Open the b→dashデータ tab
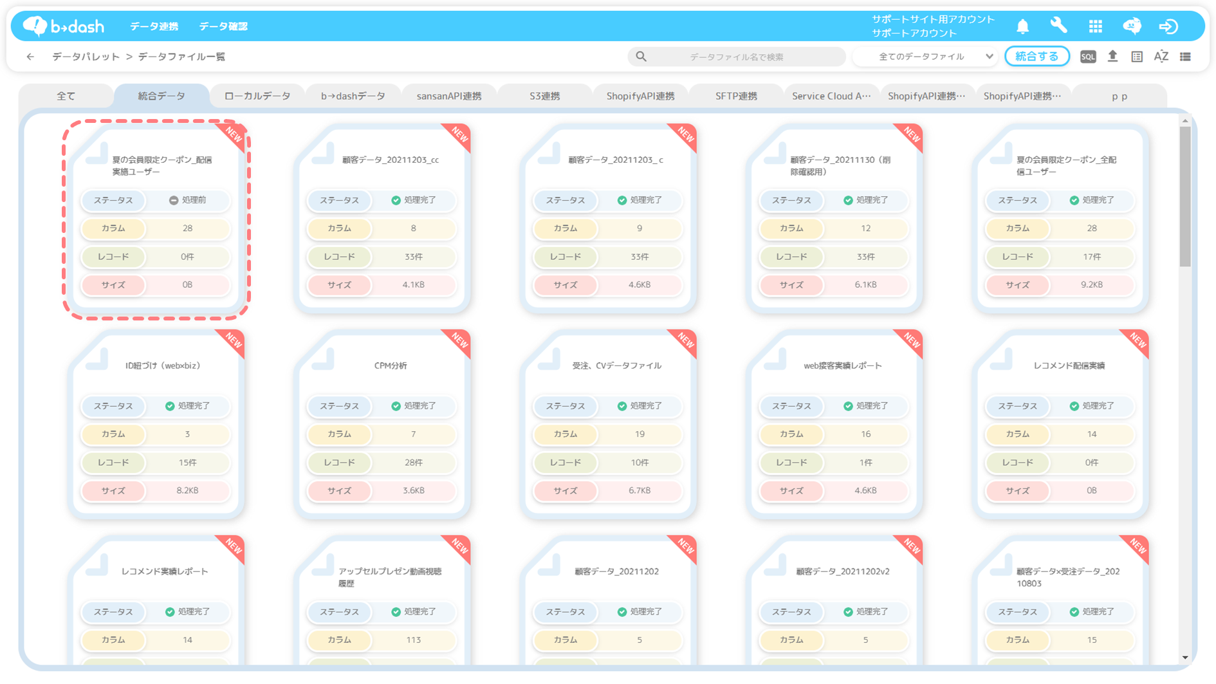The width and height of the screenshot is (1216, 684). (353, 96)
